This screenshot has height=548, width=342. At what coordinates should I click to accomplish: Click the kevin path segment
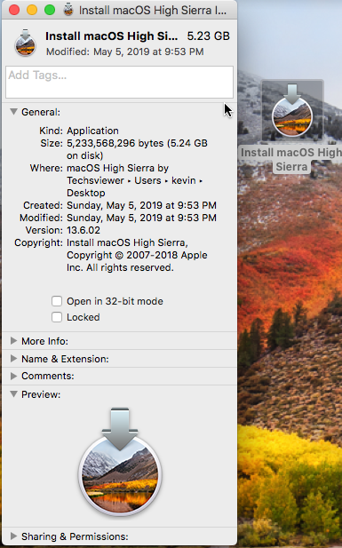click(x=184, y=180)
